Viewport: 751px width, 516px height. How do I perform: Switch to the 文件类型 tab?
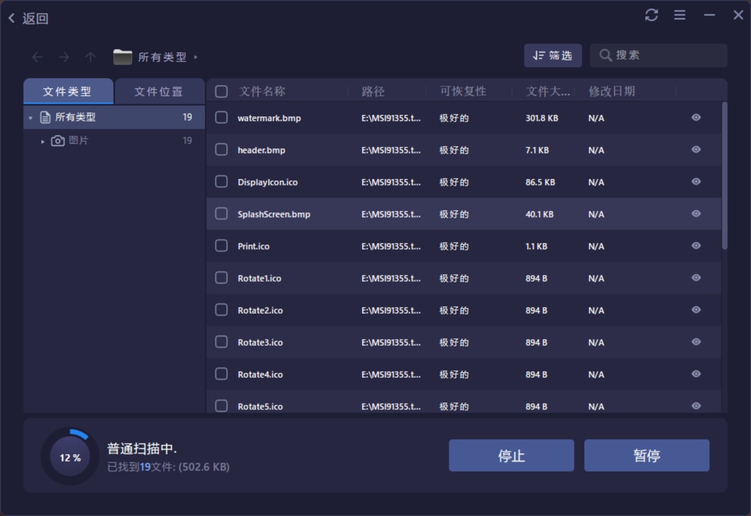[x=68, y=92]
